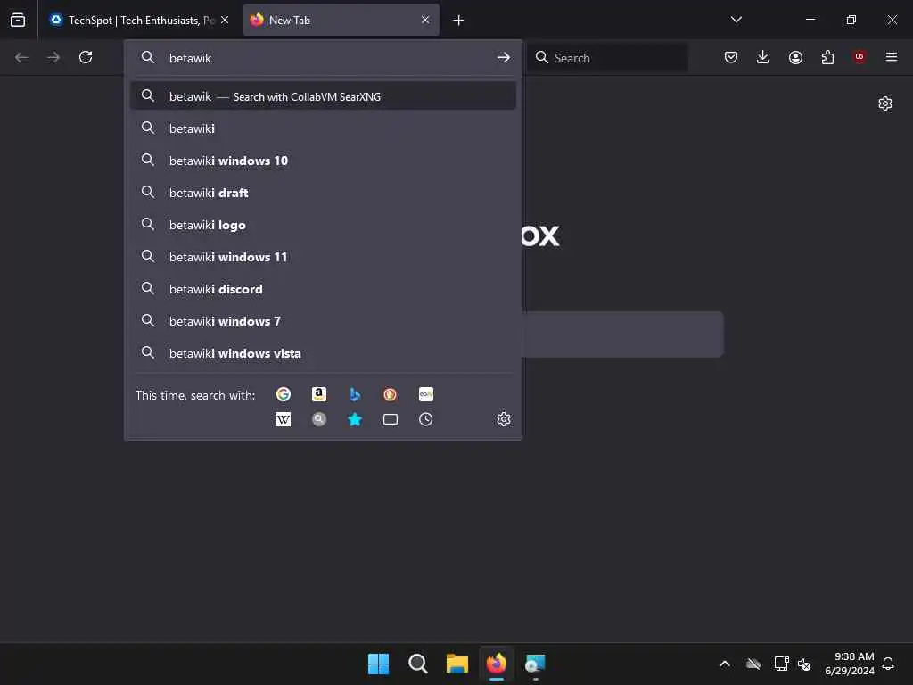Open Firefox View from tab strip

point(18,20)
